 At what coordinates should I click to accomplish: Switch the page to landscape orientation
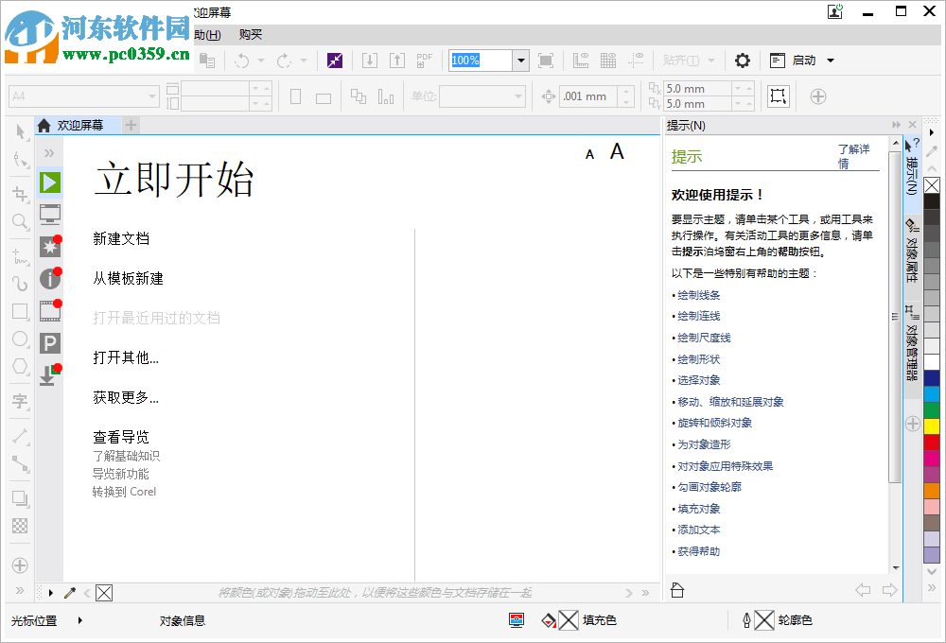[x=323, y=96]
